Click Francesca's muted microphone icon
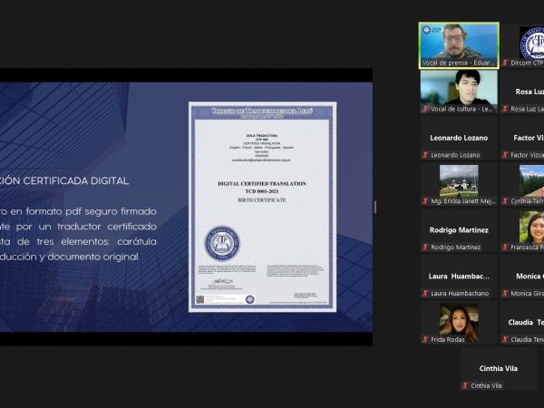544x408 pixels. (x=505, y=247)
